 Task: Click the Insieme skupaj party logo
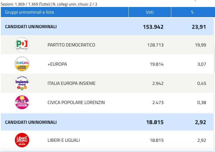(x=22, y=83)
